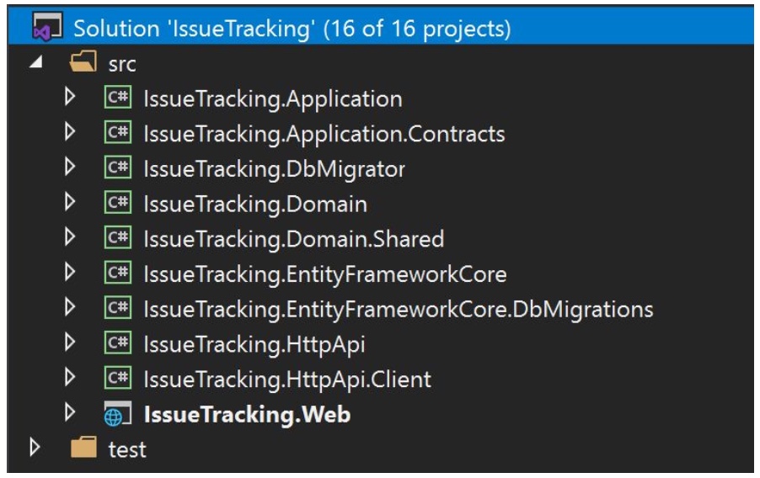Click the C# icon of IssueTracking.HttpApi.Client
The image size is (760, 478).
[118, 378]
